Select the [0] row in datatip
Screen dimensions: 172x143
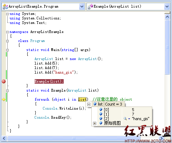[x=122, y=109]
